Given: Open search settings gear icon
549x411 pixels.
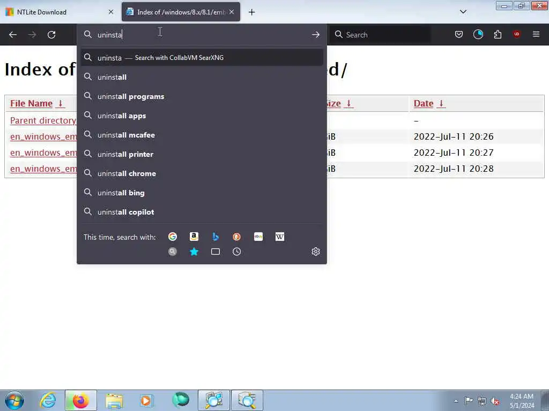Looking at the screenshot, I should point(316,252).
